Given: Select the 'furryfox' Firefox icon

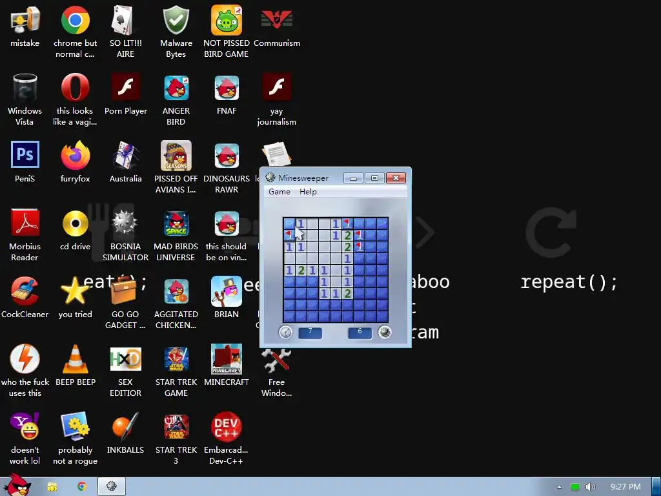Looking at the screenshot, I should click(x=75, y=155).
